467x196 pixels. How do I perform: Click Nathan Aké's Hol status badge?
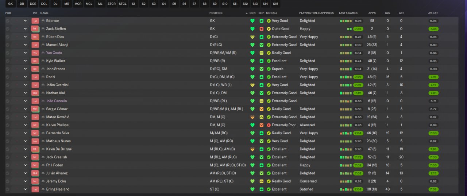(x=35, y=93)
